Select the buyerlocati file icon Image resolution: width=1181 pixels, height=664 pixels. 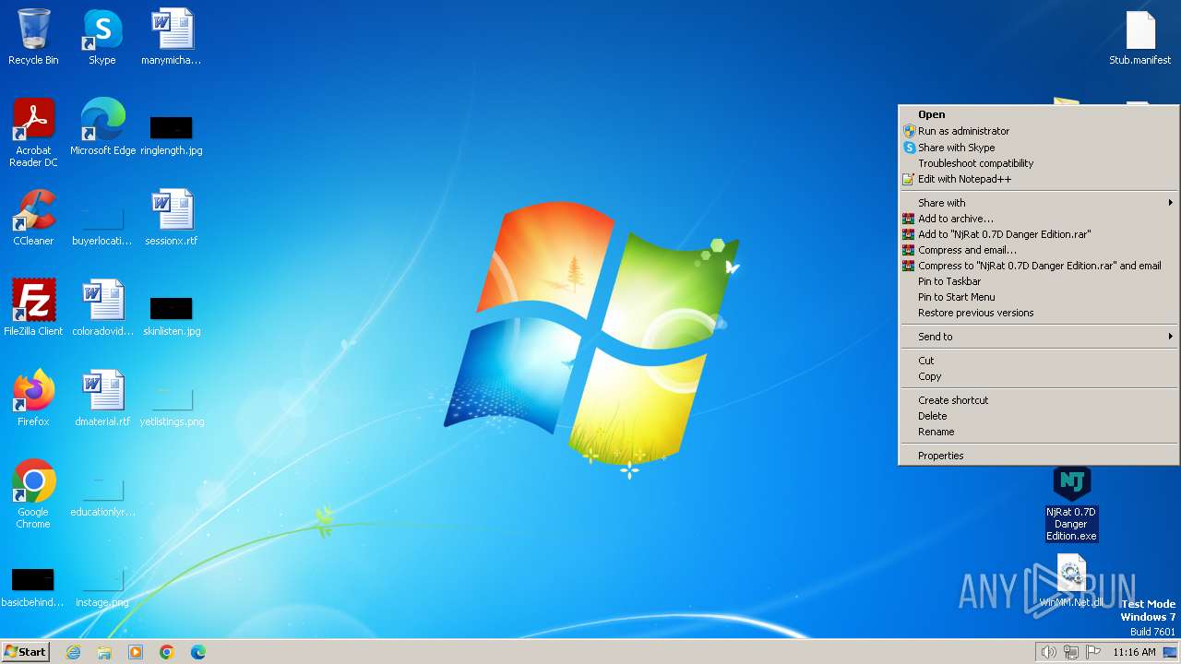[x=102, y=224]
